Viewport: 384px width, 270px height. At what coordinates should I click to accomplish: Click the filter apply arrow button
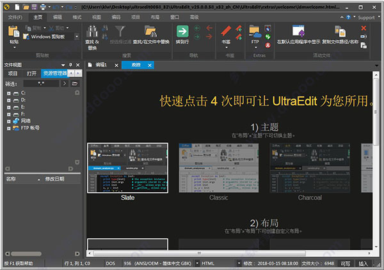pos(65,84)
